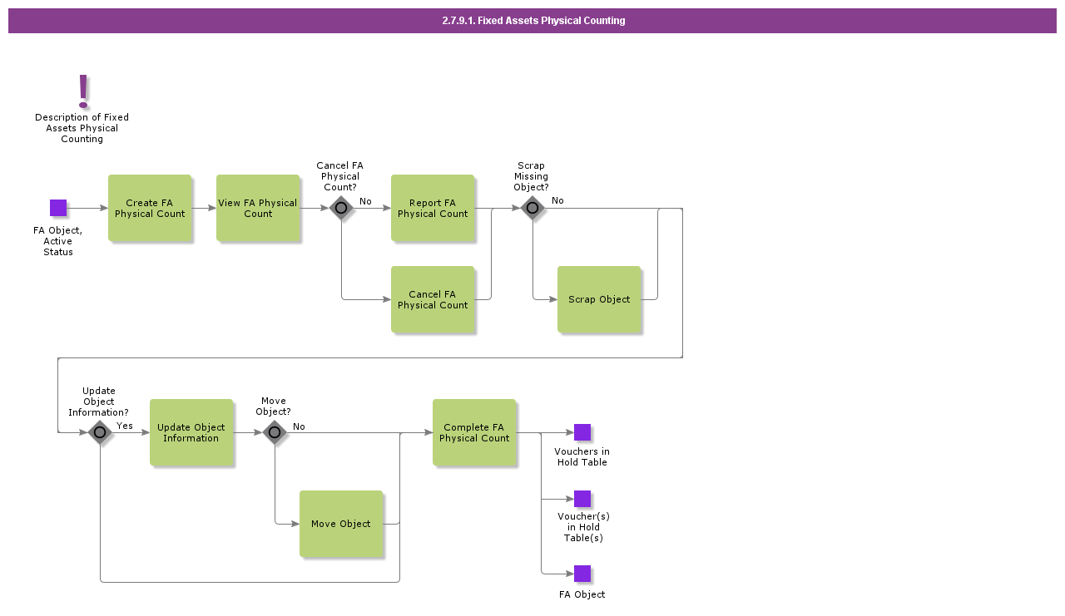This screenshot has height=616, width=1065.
Task: Click the 'FA Object, Active Status' label text
Action: 58,241
